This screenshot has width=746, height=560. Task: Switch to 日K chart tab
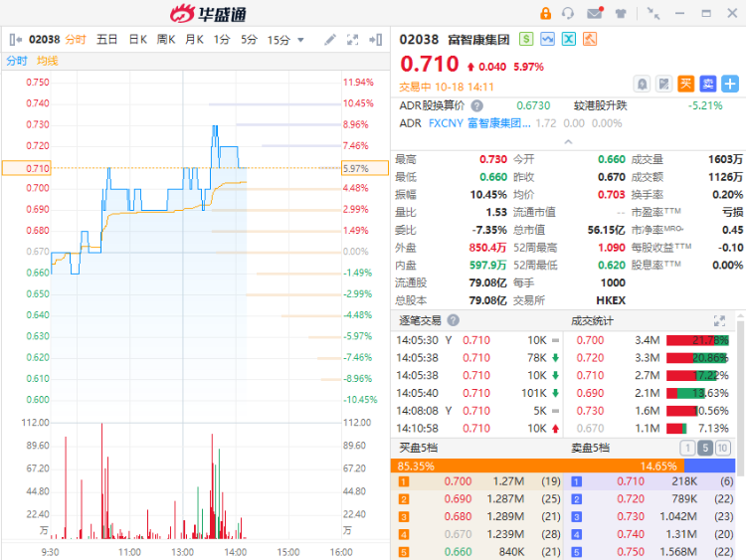pos(138,40)
